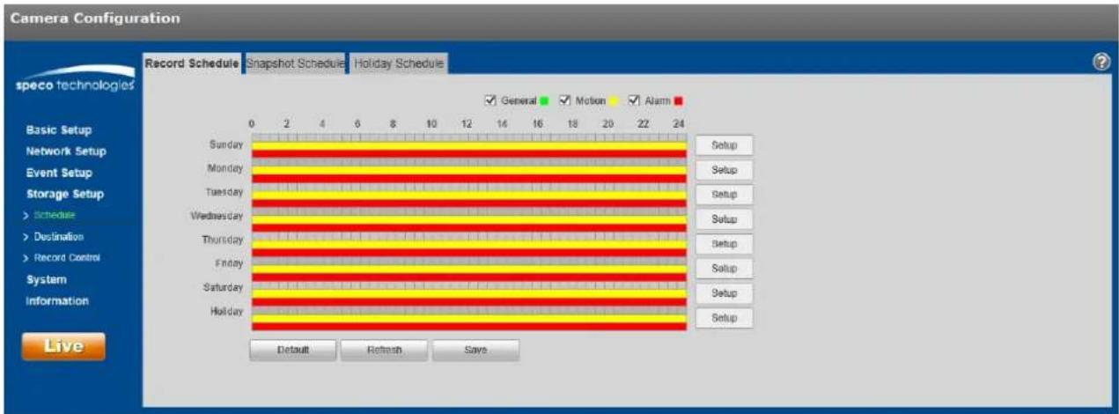Viewport: 1119px width, 414px height.
Task: Click the red Alarm color swatch
Action: 679,101
